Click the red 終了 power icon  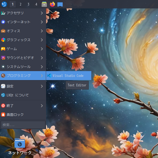pyautogui.click(x=3, y=106)
